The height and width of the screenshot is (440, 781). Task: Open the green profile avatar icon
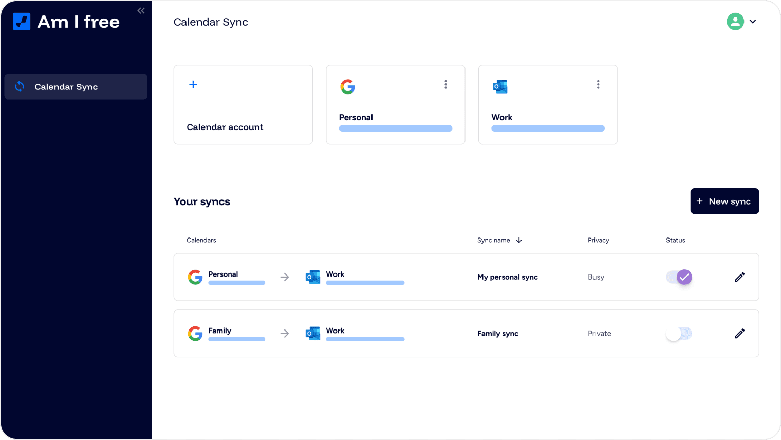pos(735,21)
